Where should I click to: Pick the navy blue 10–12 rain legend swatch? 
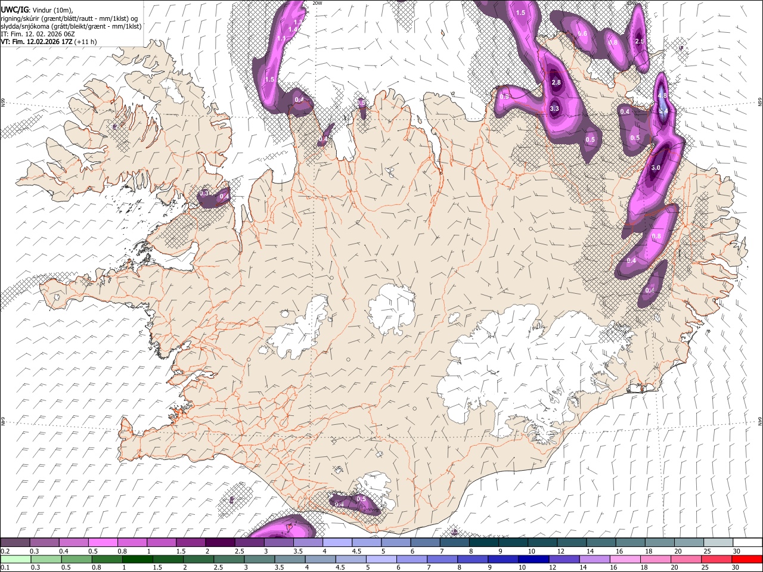534,559
